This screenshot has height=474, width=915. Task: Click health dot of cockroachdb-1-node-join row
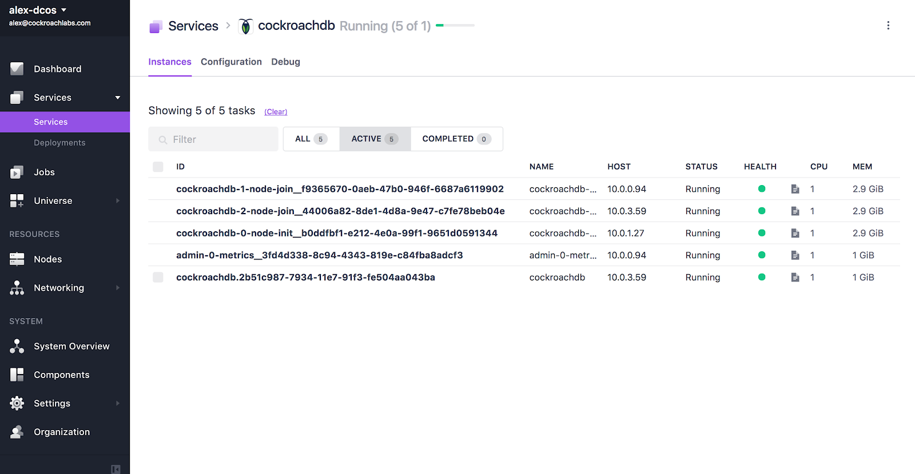pyautogui.click(x=762, y=188)
